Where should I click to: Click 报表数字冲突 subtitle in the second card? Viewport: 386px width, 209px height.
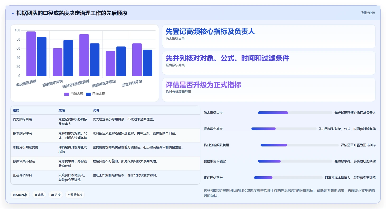click(175, 65)
